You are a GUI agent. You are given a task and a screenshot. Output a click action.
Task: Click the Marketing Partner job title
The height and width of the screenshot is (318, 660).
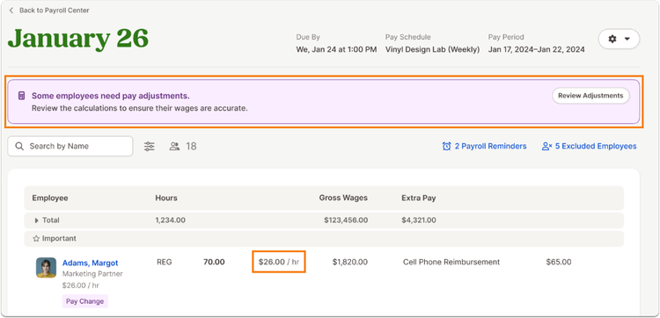tap(92, 274)
